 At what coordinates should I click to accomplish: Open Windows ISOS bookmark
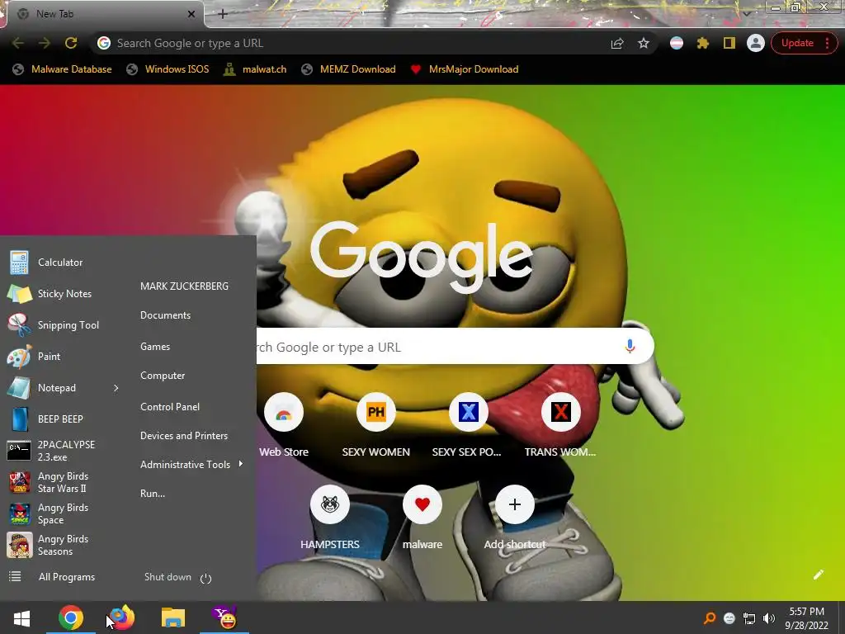click(168, 69)
